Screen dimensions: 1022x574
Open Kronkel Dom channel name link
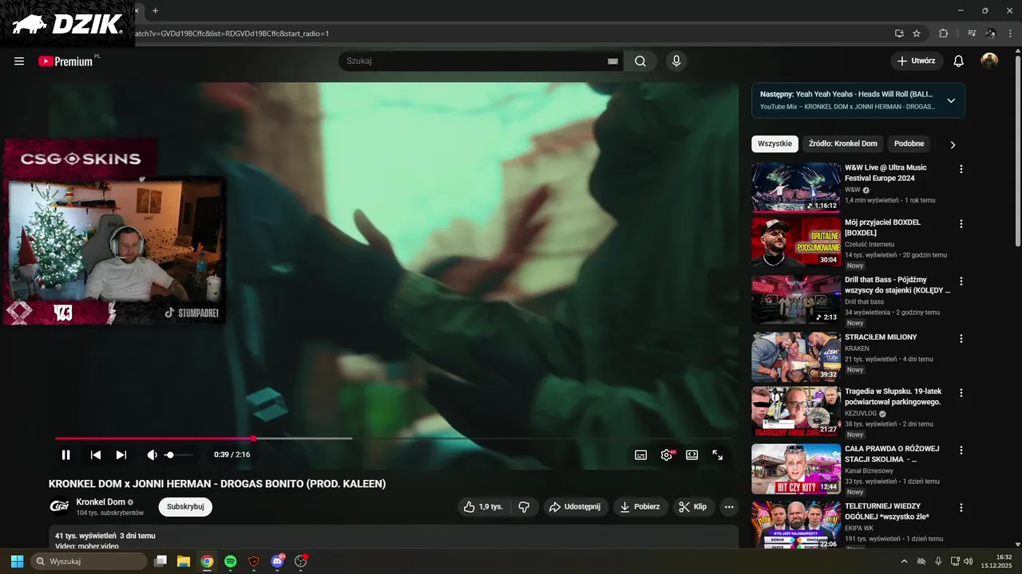pyautogui.click(x=101, y=502)
